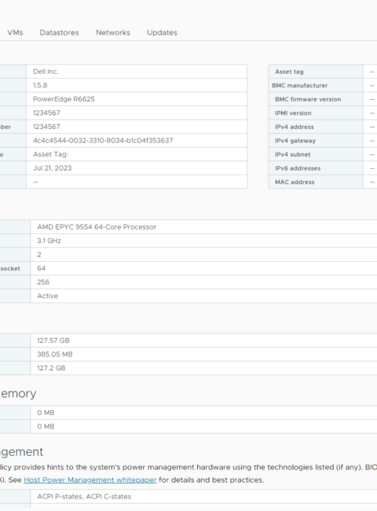The width and height of the screenshot is (377, 511).
Task: Select memory value '127.2 GB'
Action: [51, 368]
